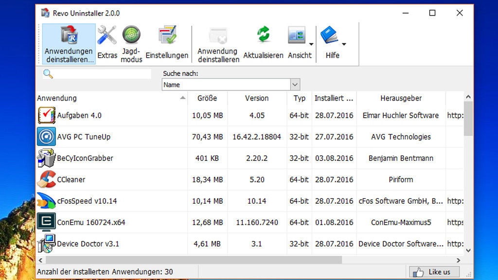Select the cFosSpeed icon
This screenshot has width=498, height=280.
click(x=46, y=201)
